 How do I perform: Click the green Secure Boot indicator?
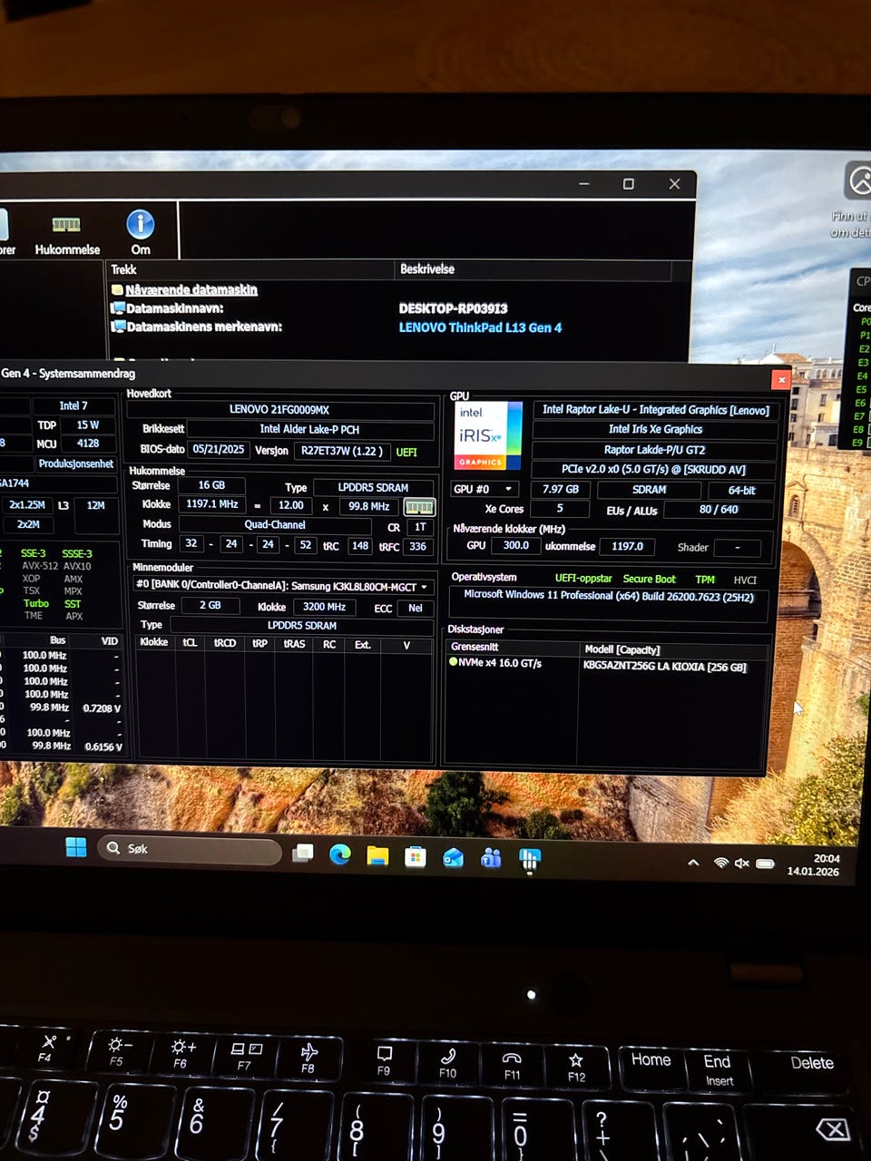[x=649, y=579]
